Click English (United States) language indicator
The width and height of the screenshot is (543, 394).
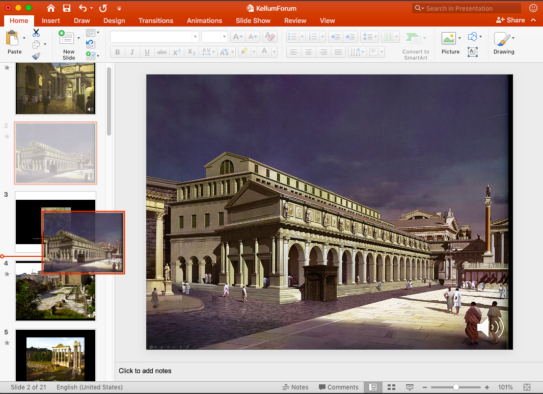90,387
